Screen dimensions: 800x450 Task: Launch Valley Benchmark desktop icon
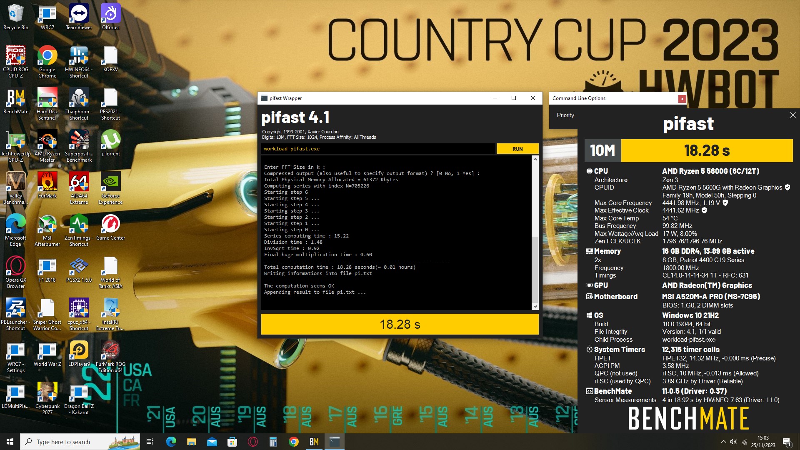pyautogui.click(x=16, y=187)
